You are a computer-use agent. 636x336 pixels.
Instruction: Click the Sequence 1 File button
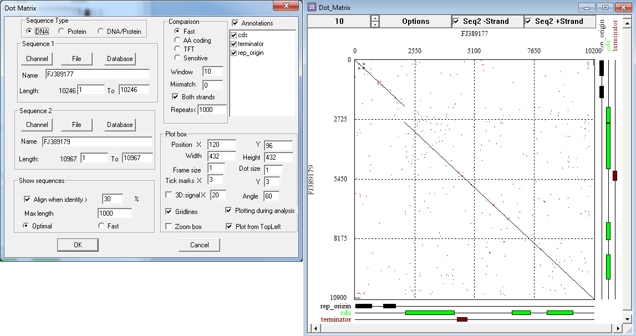pos(77,59)
